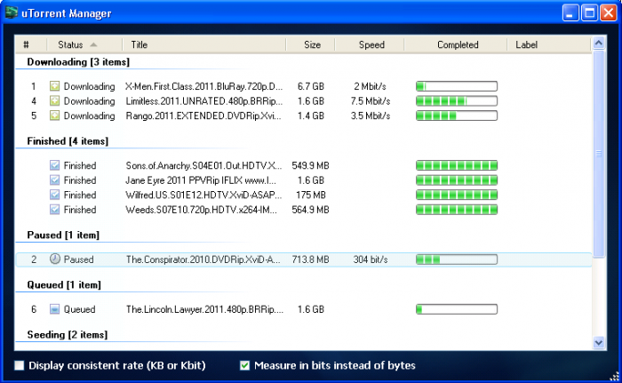This screenshot has height=383, width=622.
Task: Click the 2 Mbit/s speed value
Action: [x=370, y=86]
